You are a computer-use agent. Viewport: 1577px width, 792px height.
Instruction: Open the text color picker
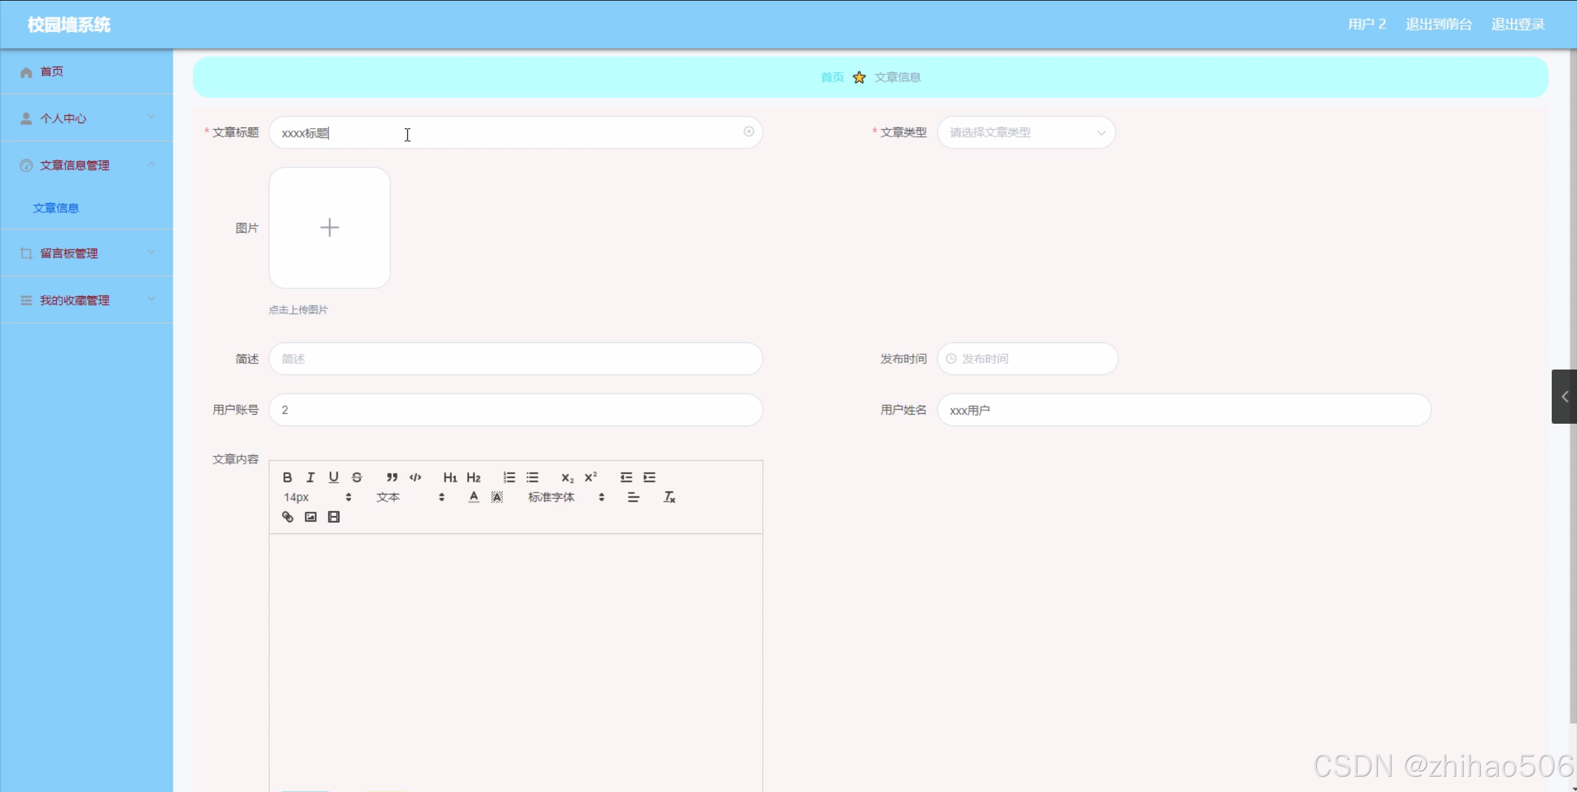(473, 497)
